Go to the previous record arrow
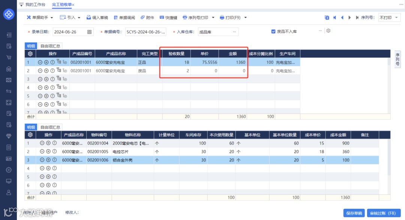The height and width of the screenshot is (220, 405). (x=342, y=18)
